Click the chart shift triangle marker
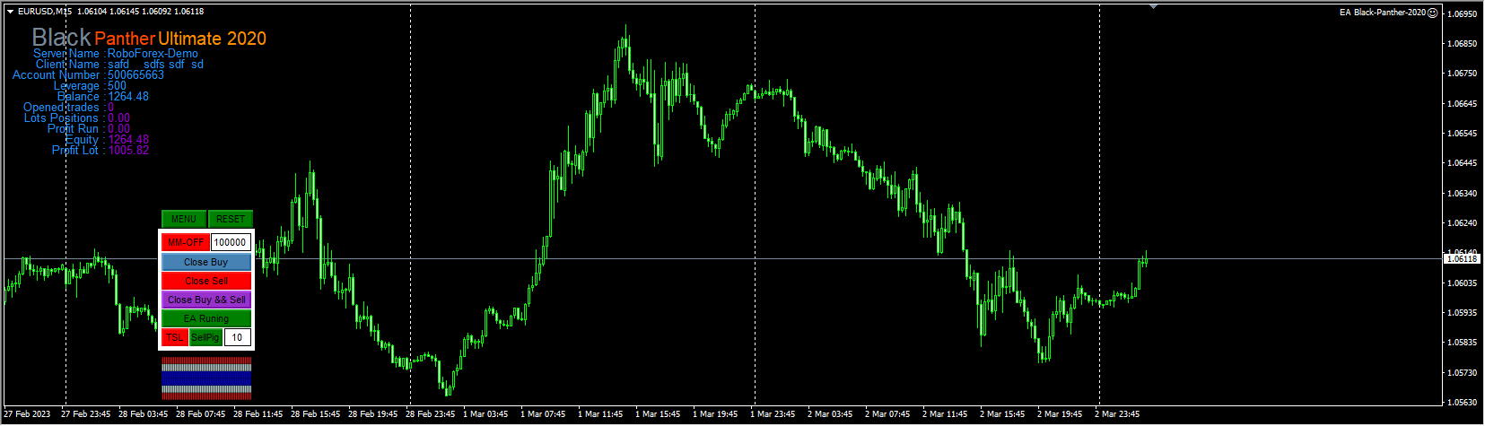 pos(1154,7)
